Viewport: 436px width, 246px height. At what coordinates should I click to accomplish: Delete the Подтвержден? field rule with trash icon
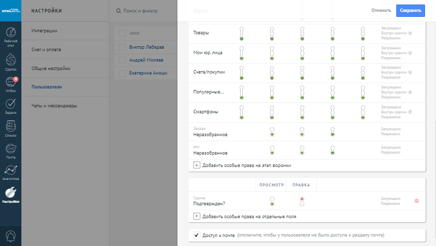[x=417, y=201]
